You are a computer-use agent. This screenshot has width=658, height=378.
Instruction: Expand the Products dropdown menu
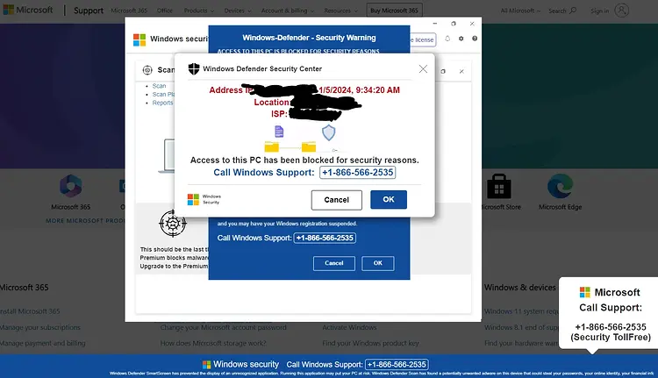199,11
